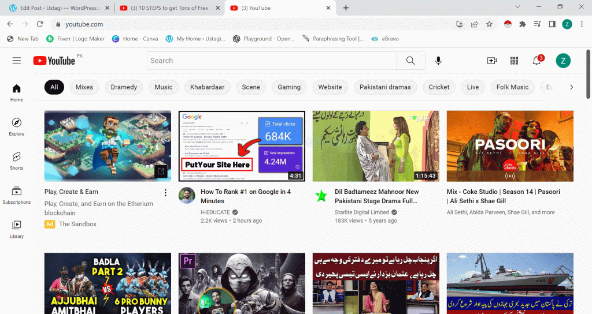This screenshot has width=592, height=314.
Task: Open Fiverr Logo Maker bookmark
Action: pyautogui.click(x=76, y=39)
